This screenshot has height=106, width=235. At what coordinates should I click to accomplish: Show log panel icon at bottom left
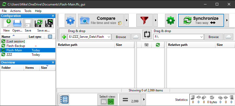(64, 99)
